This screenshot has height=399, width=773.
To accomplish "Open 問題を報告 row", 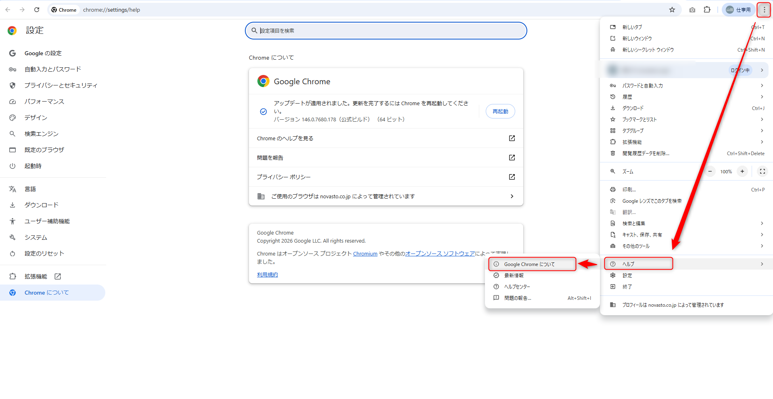I will click(x=386, y=158).
